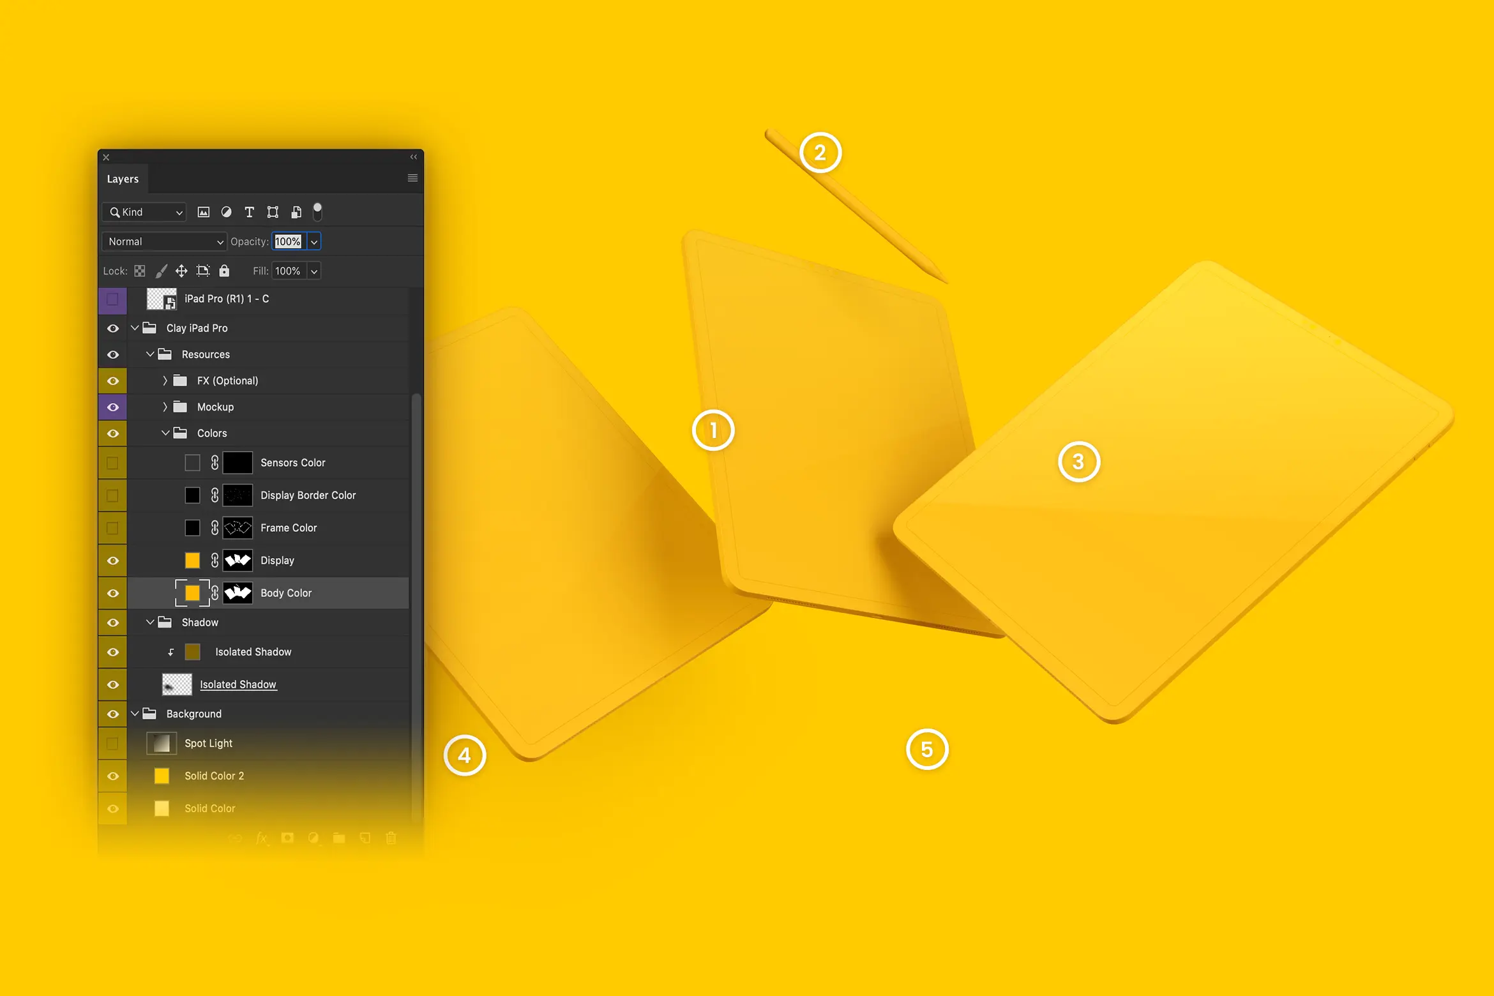The image size is (1494, 996).
Task: Expand the Mockup group
Action: point(165,407)
